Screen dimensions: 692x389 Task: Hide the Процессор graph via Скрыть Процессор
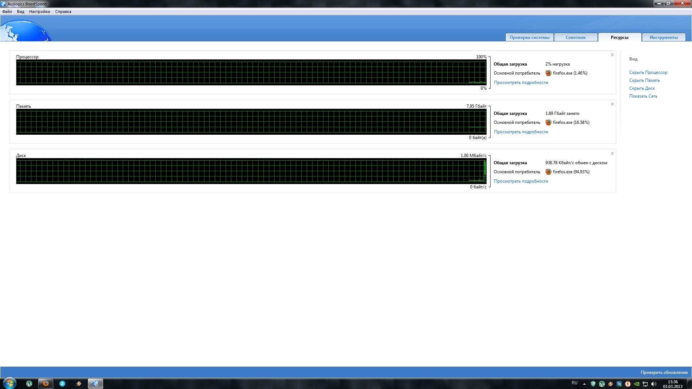click(648, 72)
